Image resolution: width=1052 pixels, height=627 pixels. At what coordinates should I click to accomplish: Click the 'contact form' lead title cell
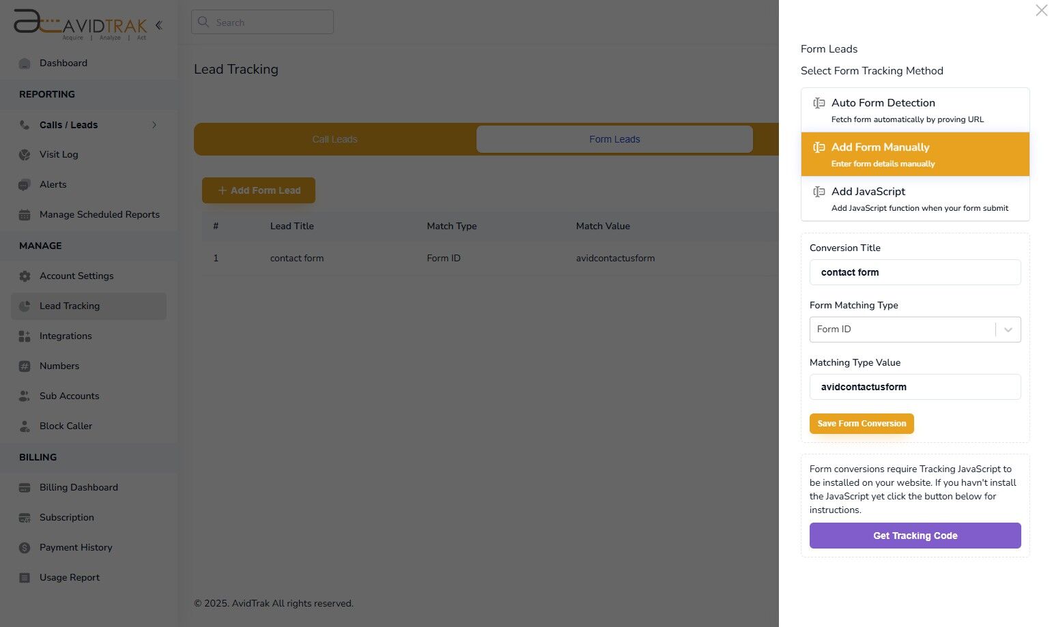[x=297, y=259]
